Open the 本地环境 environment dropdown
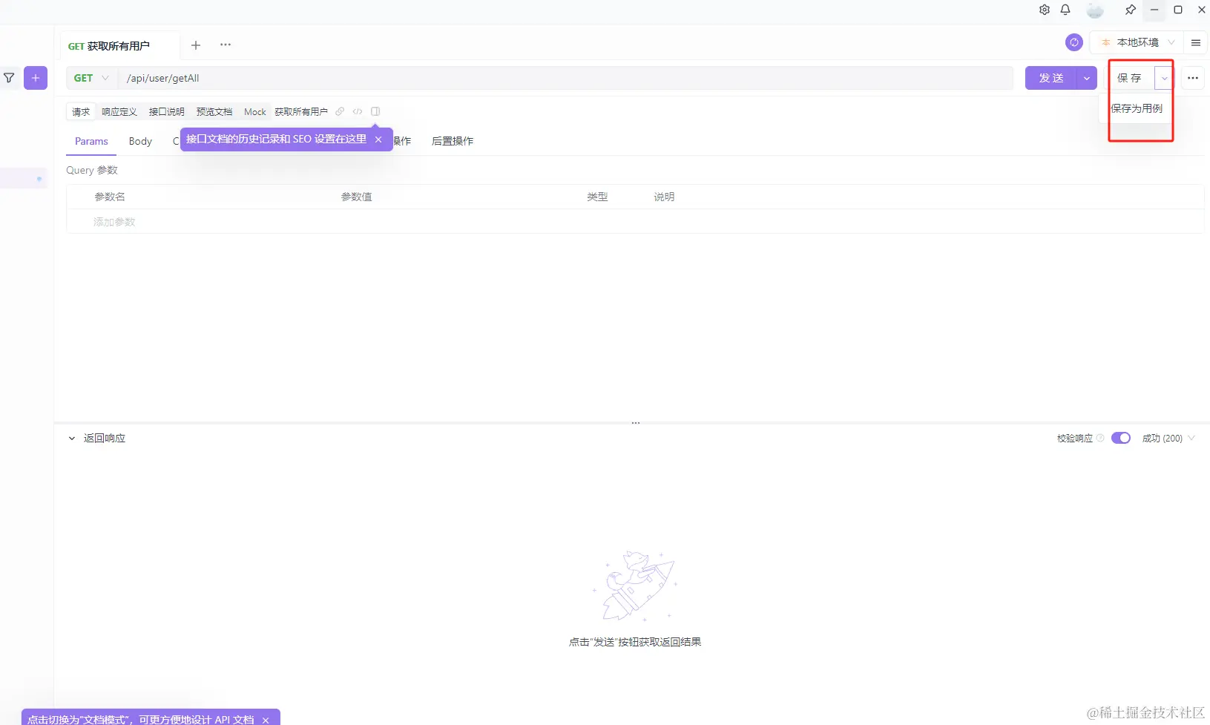 pyautogui.click(x=1138, y=42)
